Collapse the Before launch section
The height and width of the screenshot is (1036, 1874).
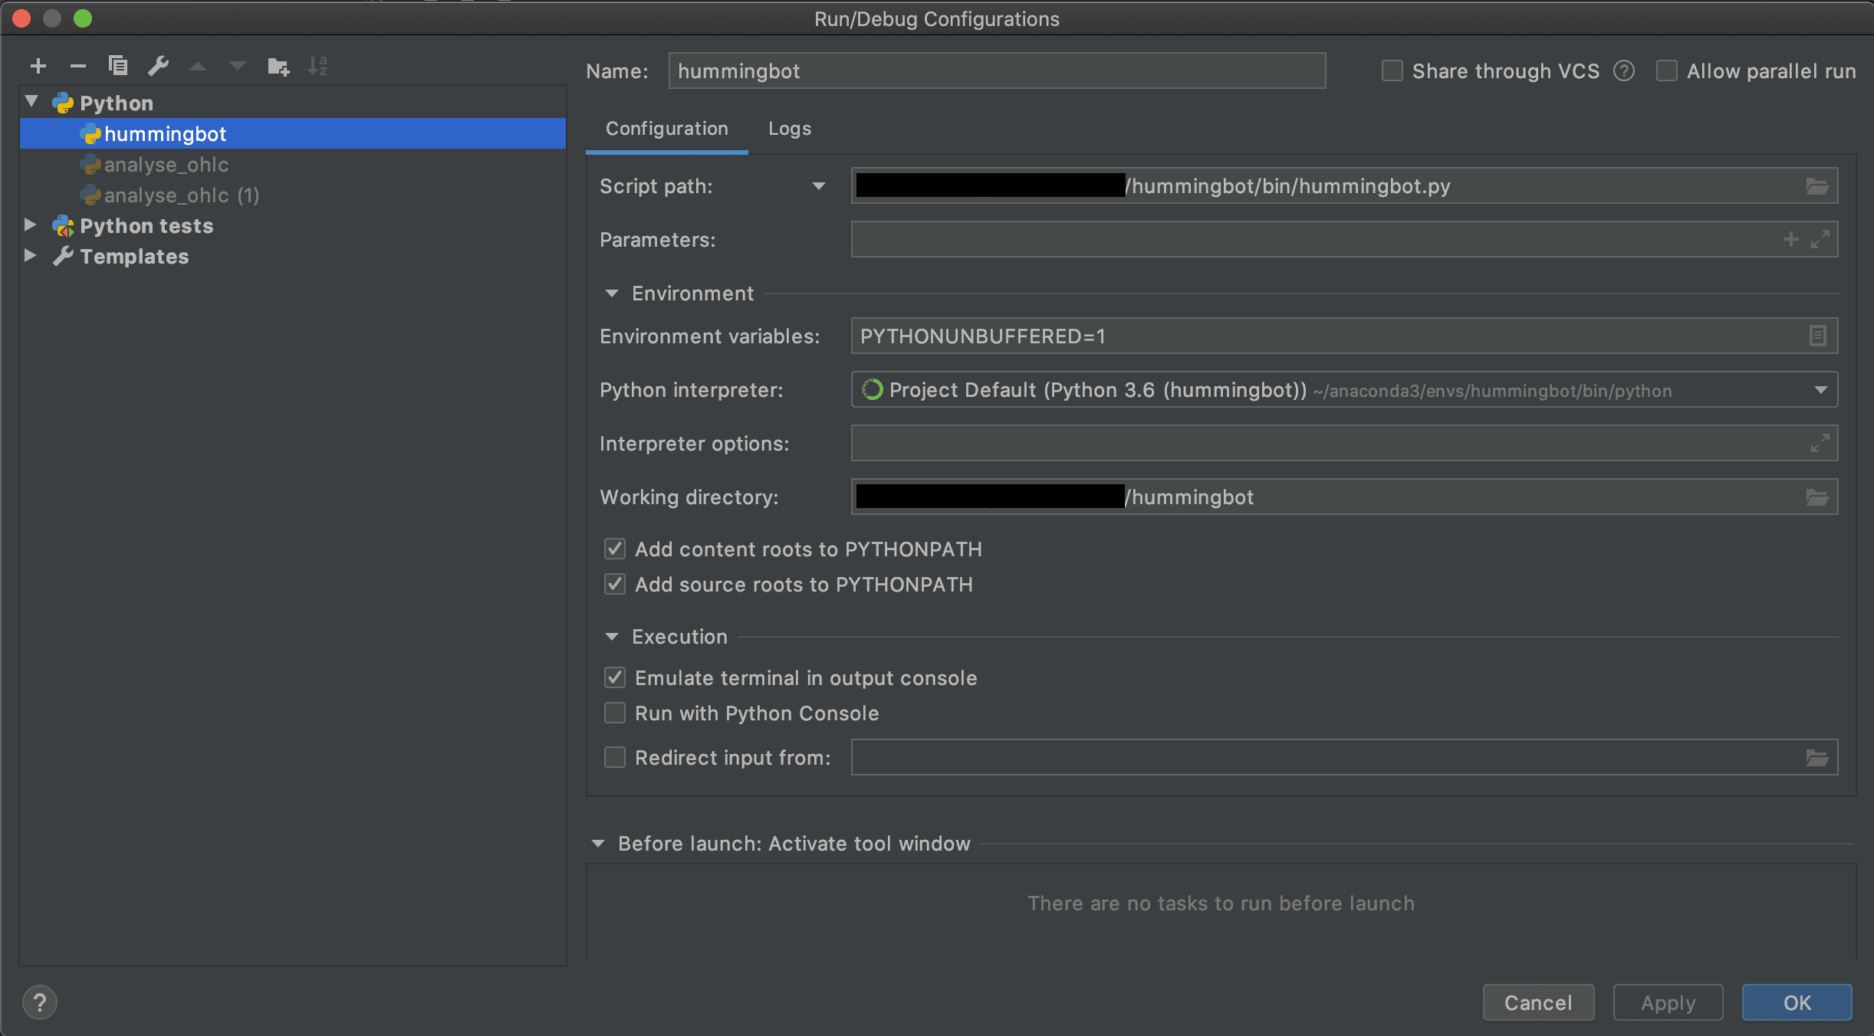(598, 844)
